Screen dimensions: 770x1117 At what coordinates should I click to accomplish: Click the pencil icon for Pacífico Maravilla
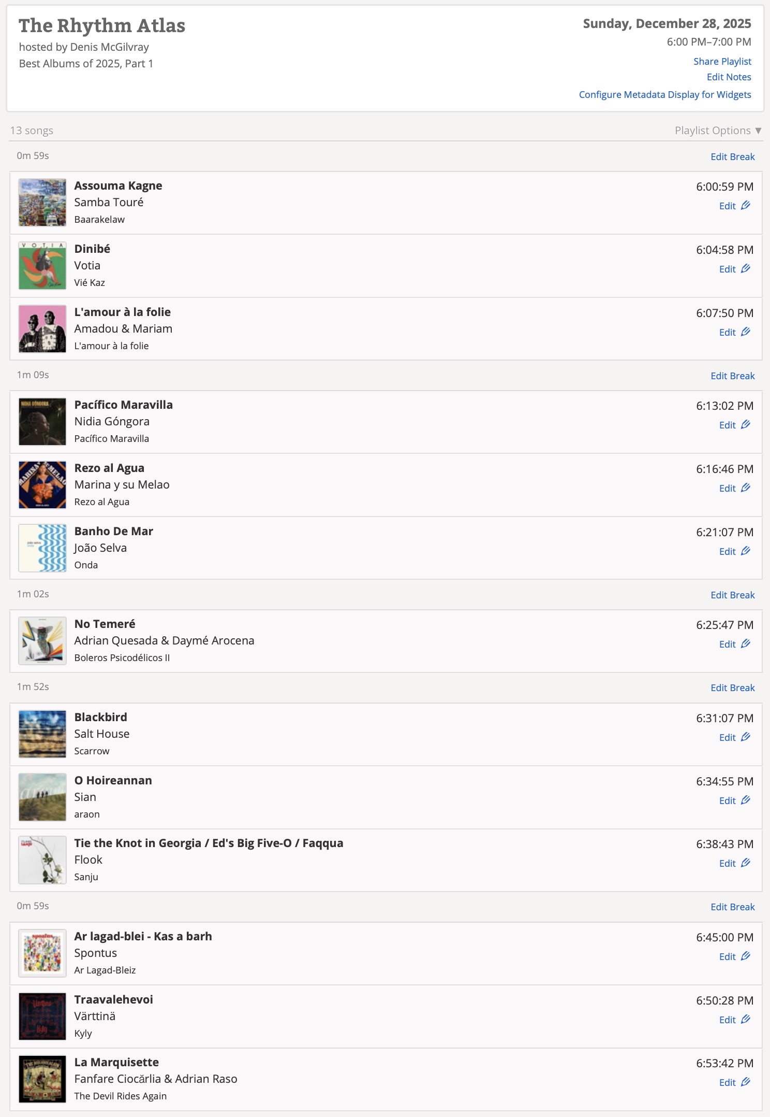pyautogui.click(x=745, y=425)
